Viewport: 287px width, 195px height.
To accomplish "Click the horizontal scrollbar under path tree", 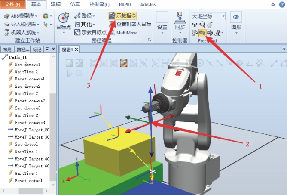I will click(x=31, y=191).
